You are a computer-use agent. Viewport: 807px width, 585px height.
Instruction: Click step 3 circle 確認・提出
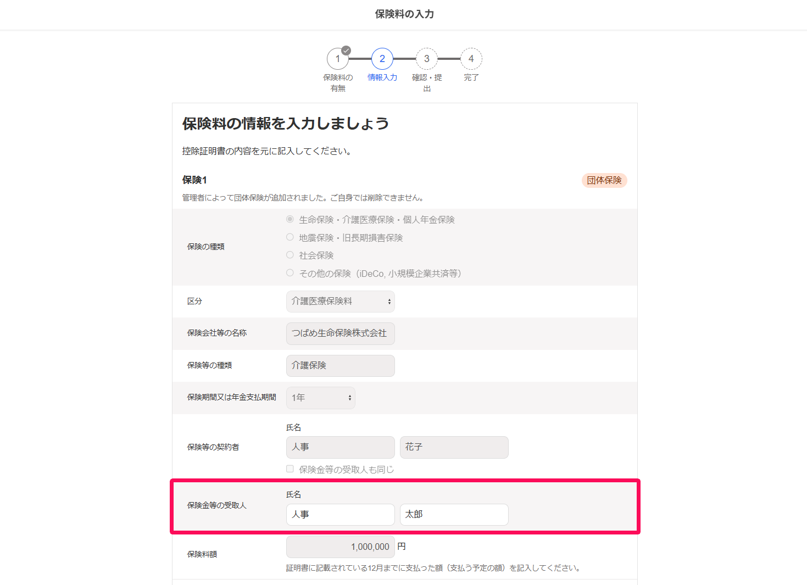click(x=427, y=59)
